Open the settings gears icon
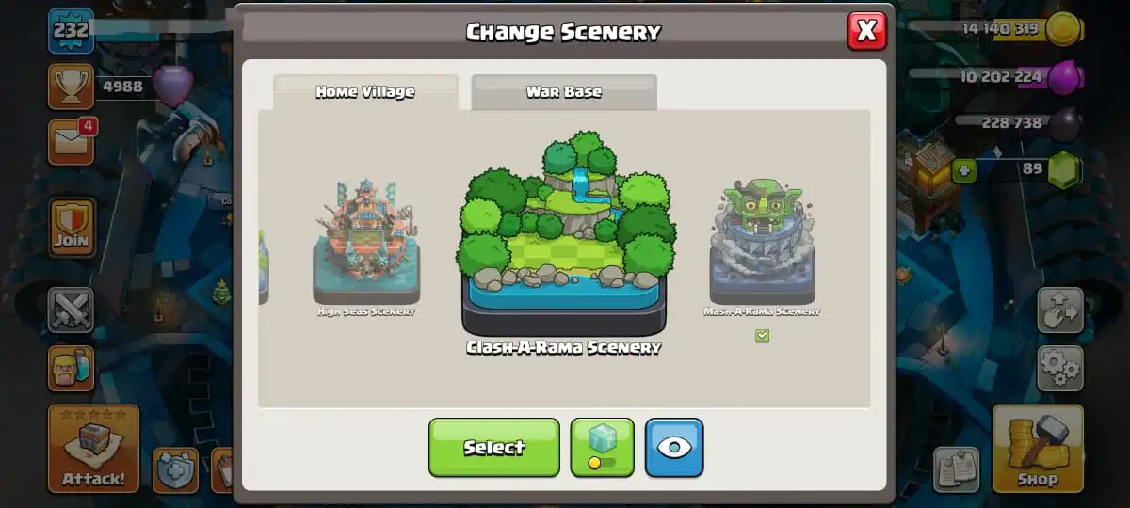 click(1060, 368)
